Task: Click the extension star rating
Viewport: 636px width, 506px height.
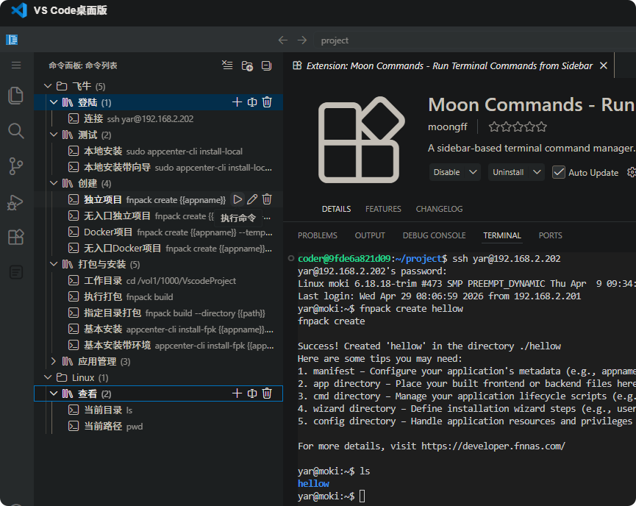Action: 518,127
